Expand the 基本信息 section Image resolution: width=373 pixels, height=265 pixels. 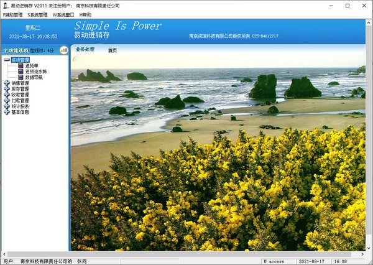click(7, 113)
